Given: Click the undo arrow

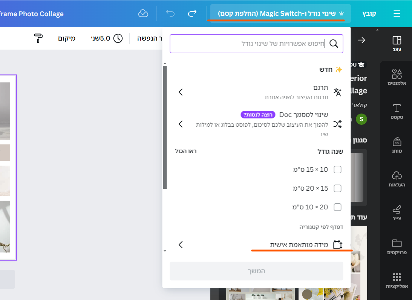Looking at the screenshot, I should (170, 14).
